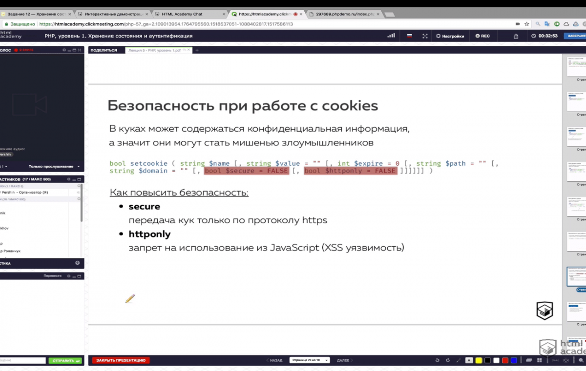Open video panel settings gear
This screenshot has width=586, height=371.
pyautogui.click(x=64, y=50)
